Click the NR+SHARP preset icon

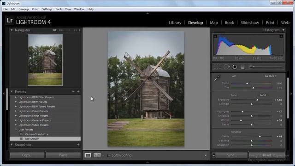pos(21,139)
